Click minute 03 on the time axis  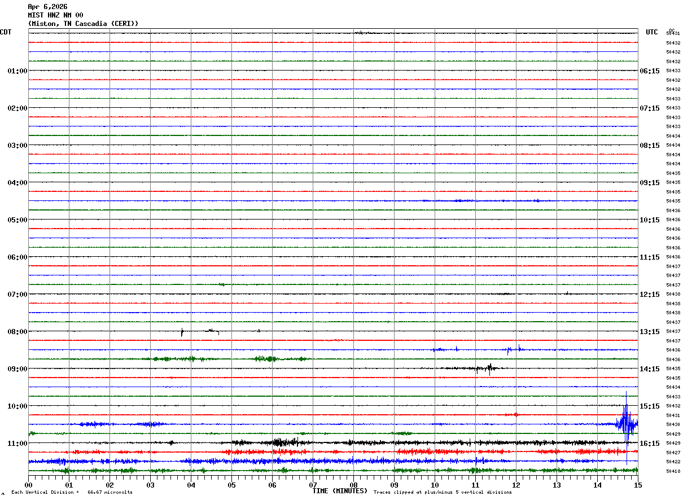(150, 485)
